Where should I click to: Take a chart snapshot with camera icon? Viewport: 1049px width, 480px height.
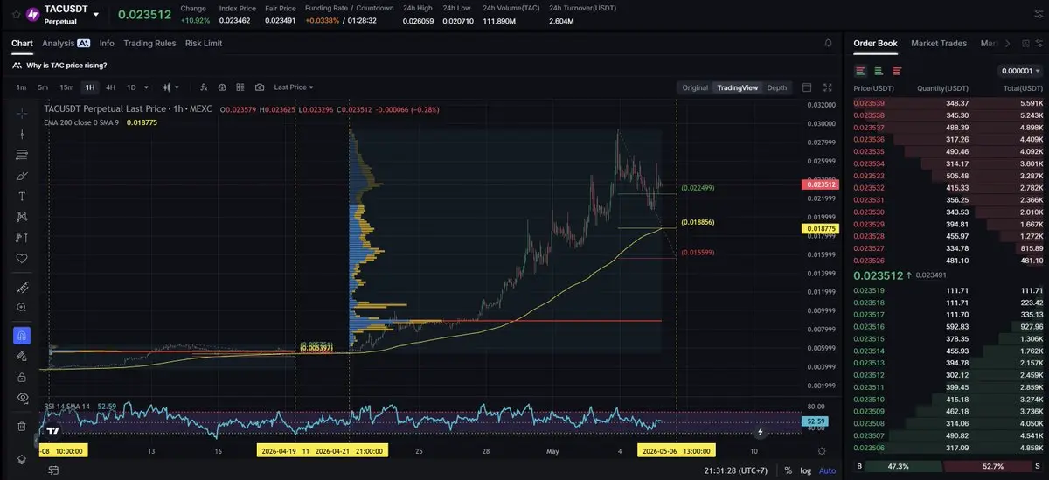[260, 87]
